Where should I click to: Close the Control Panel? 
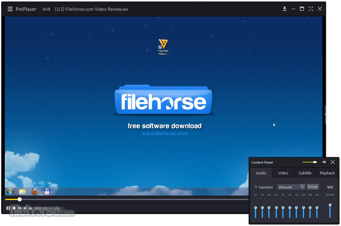[333, 162]
